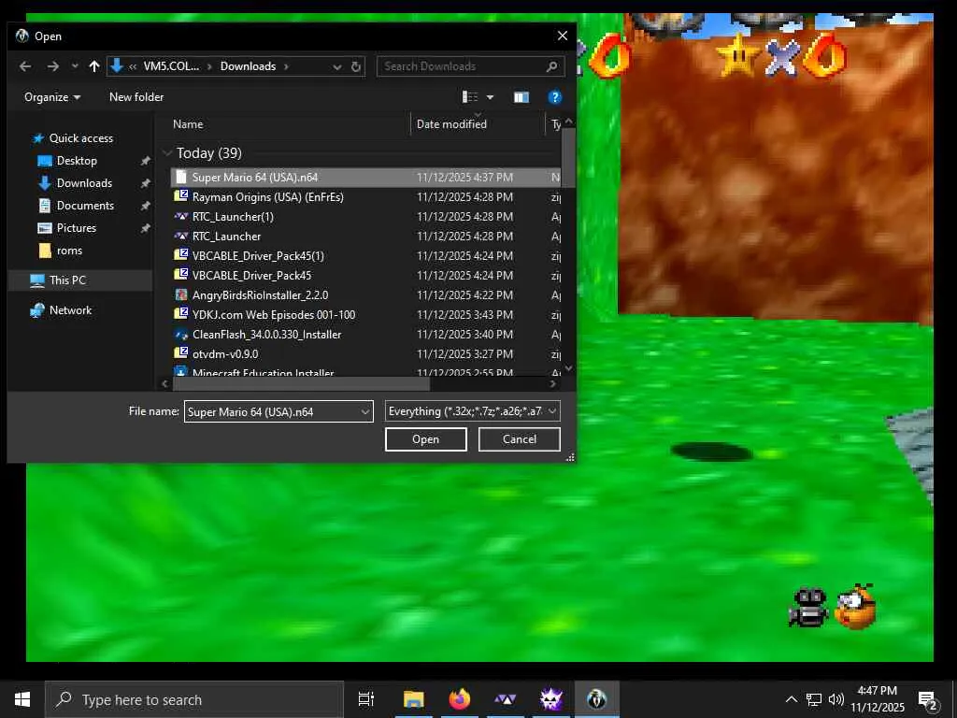Open File Explorer from the taskbar
The width and height of the screenshot is (957, 718).
pos(414,699)
